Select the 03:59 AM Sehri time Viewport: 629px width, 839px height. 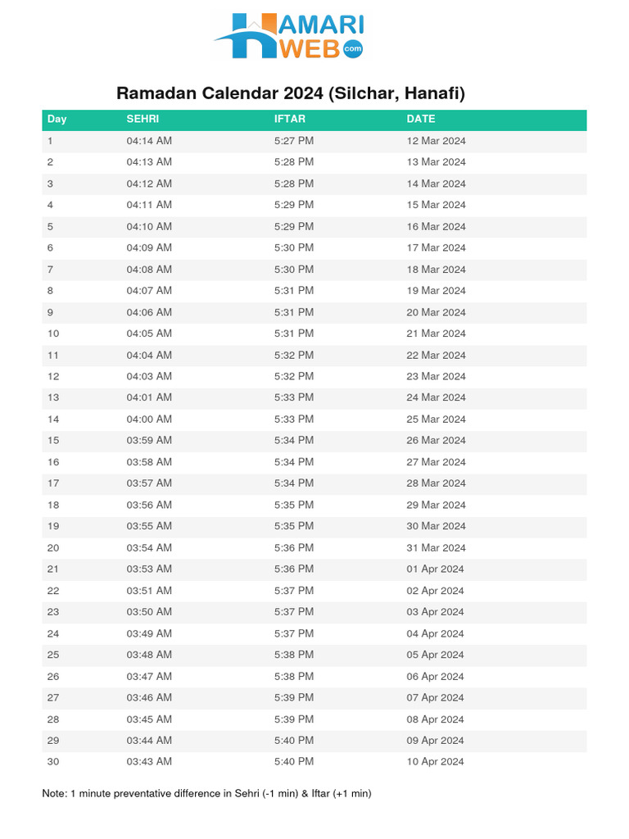click(149, 441)
